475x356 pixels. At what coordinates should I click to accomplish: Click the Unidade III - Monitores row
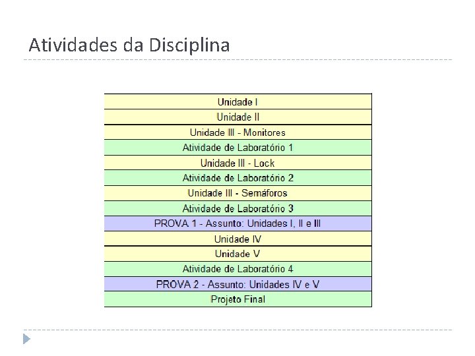pyautogui.click(x=237, y=133)
